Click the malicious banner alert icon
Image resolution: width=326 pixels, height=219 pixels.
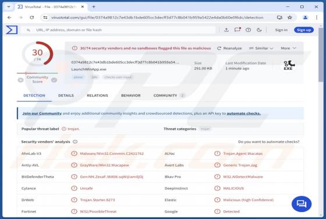[75, 48]
